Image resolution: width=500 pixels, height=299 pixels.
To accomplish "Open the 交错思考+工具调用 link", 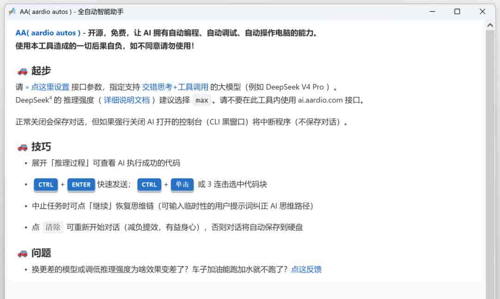I will tap(175, 87).
